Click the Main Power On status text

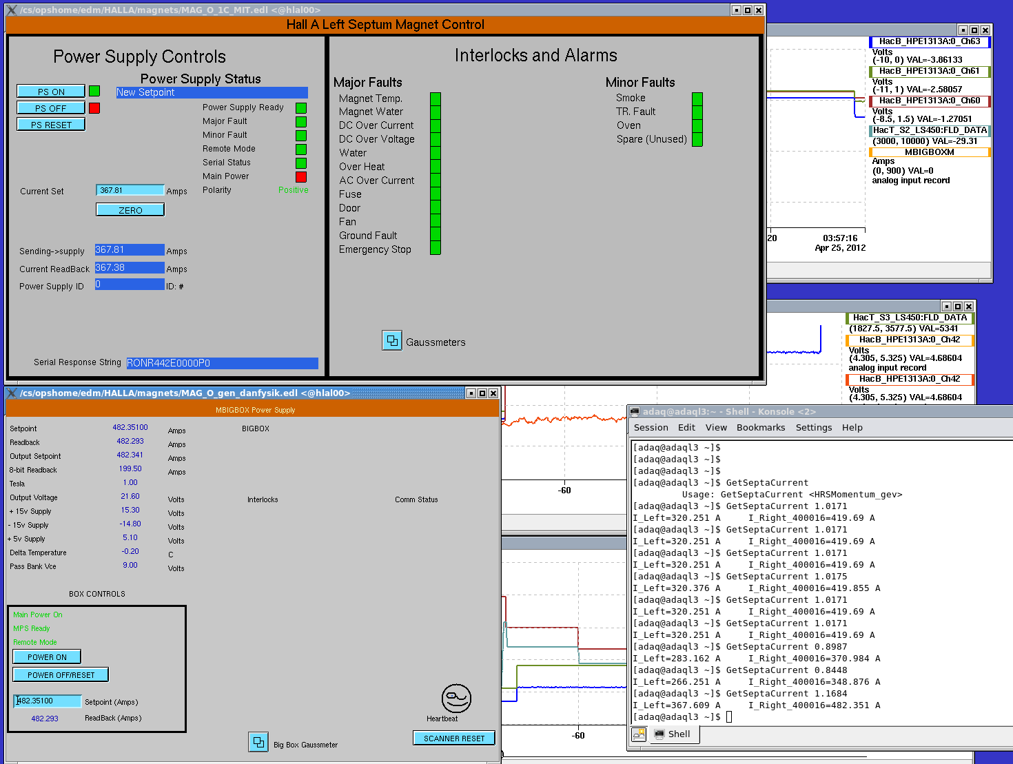(38, 615)
